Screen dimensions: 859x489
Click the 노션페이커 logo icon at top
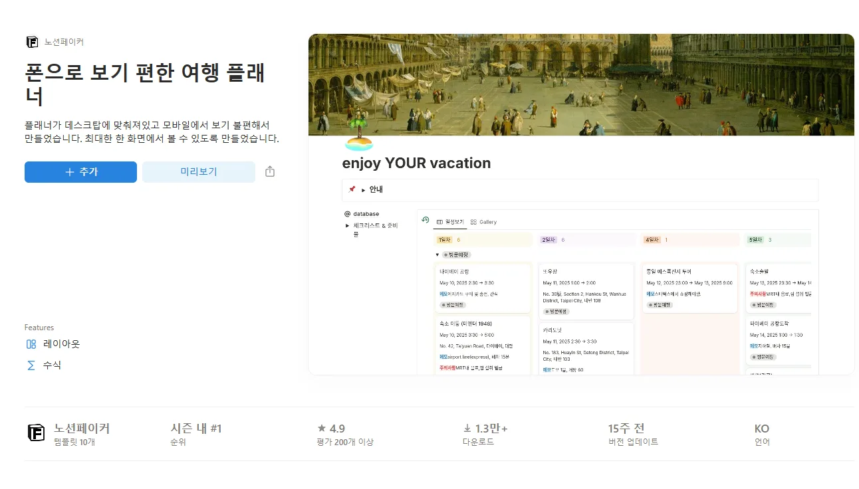pyautogui.click(x=32, y=42)
